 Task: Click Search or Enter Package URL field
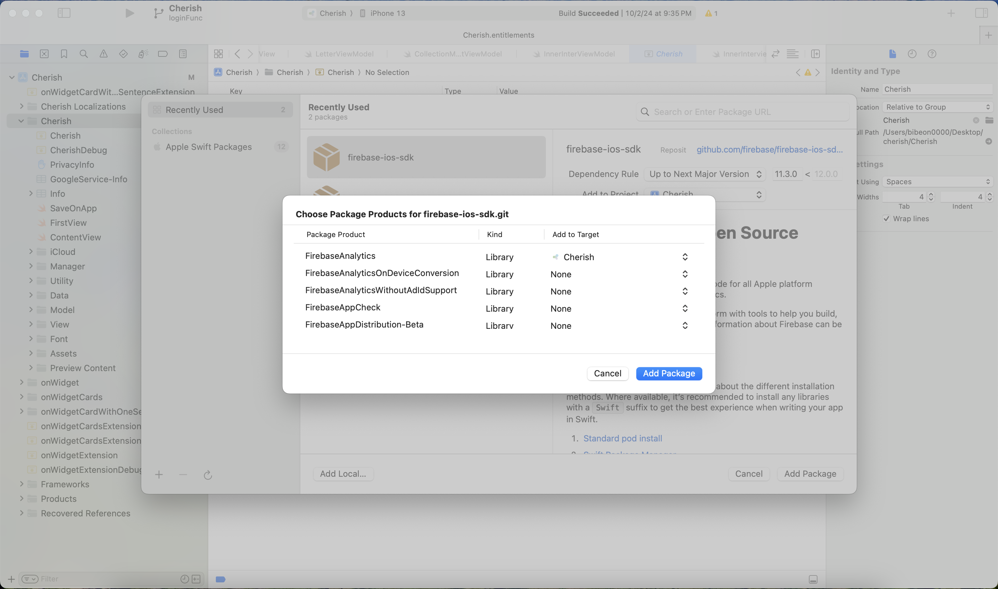[743, 112]
